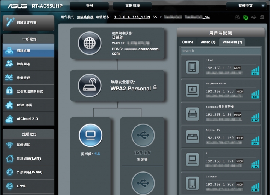270x195 pixels.
Task: Click the IPv6 globe icon in sidebar
Action: coord(10,186)
